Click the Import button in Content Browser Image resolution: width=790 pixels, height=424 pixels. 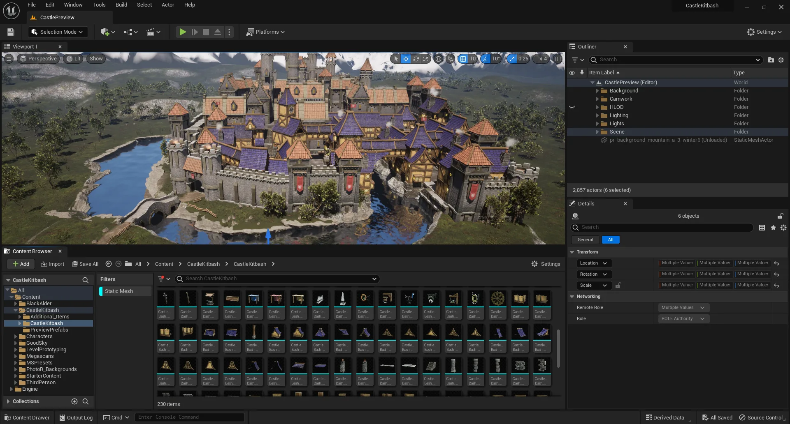pyautogui.click(x=52, y=264)
